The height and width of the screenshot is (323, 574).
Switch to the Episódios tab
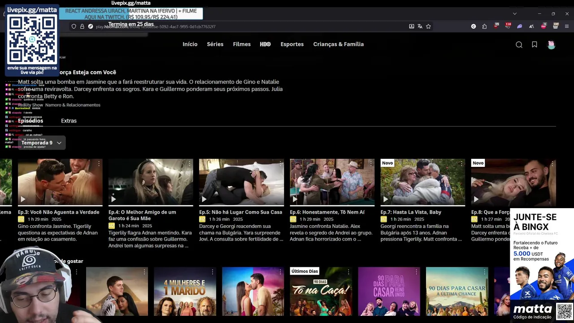(x=30, y=121)
